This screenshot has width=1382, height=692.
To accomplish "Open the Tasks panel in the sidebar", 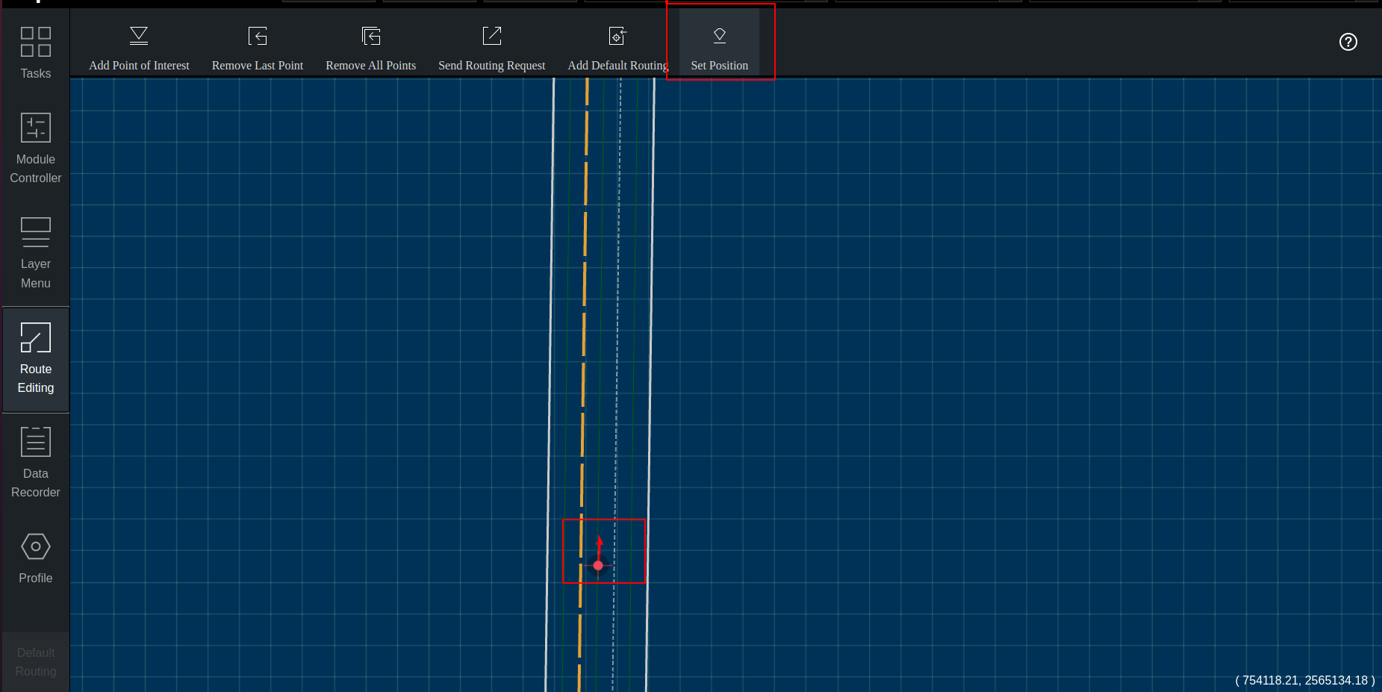I will click(35, 52).
